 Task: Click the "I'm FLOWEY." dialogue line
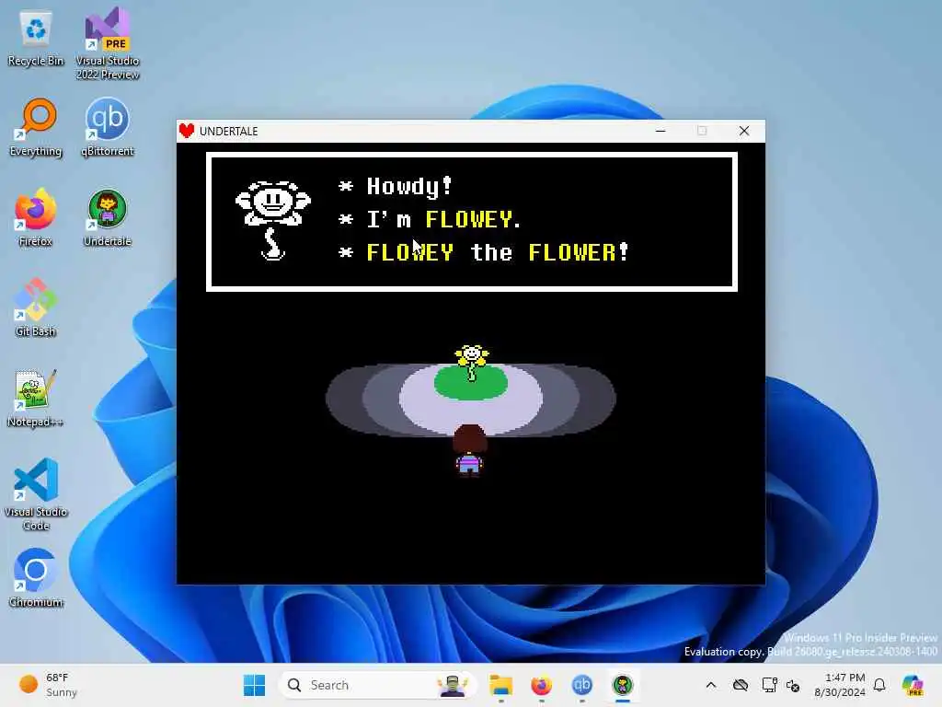tap(430, 220)
